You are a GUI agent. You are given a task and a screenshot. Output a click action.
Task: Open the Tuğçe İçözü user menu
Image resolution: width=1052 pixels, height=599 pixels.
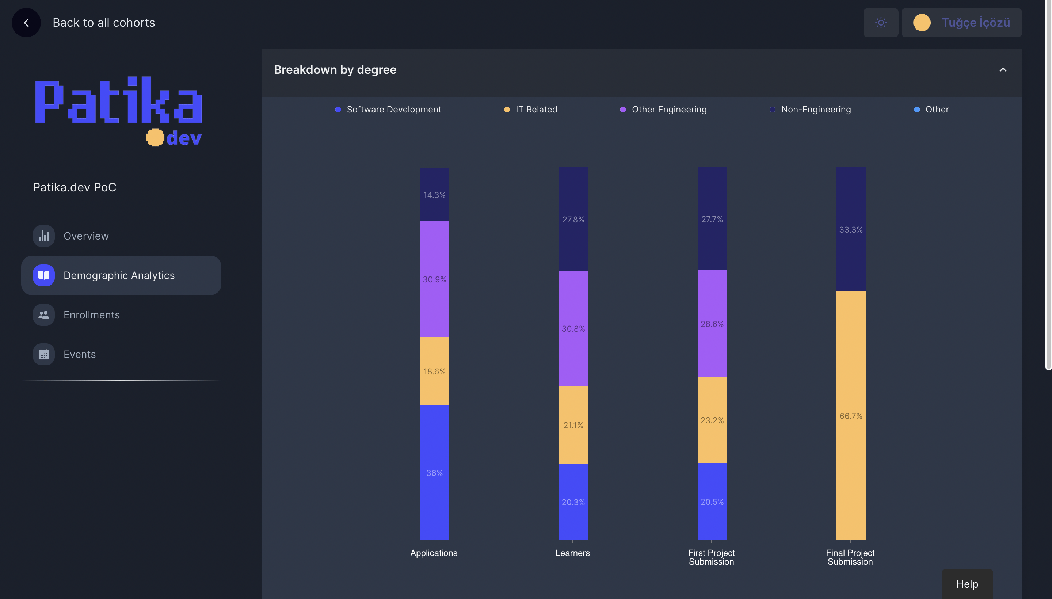click(976, 23)
